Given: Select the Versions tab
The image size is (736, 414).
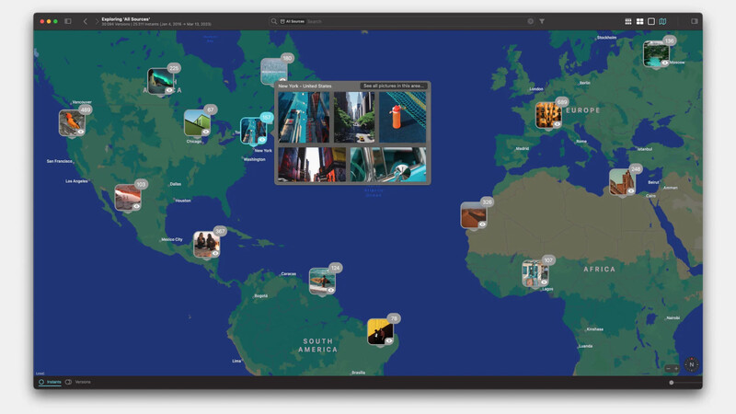Looking at the screenshot, I should 78,382.
